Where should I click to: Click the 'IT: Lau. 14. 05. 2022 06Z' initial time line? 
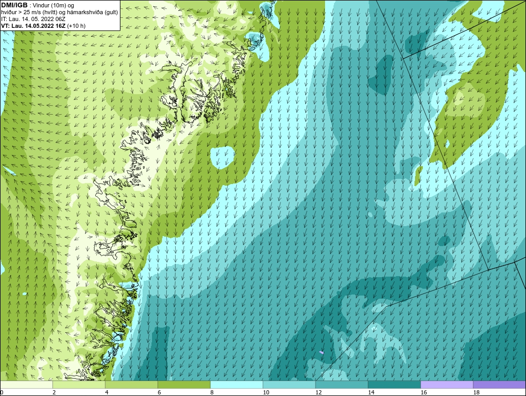(33, 19)
